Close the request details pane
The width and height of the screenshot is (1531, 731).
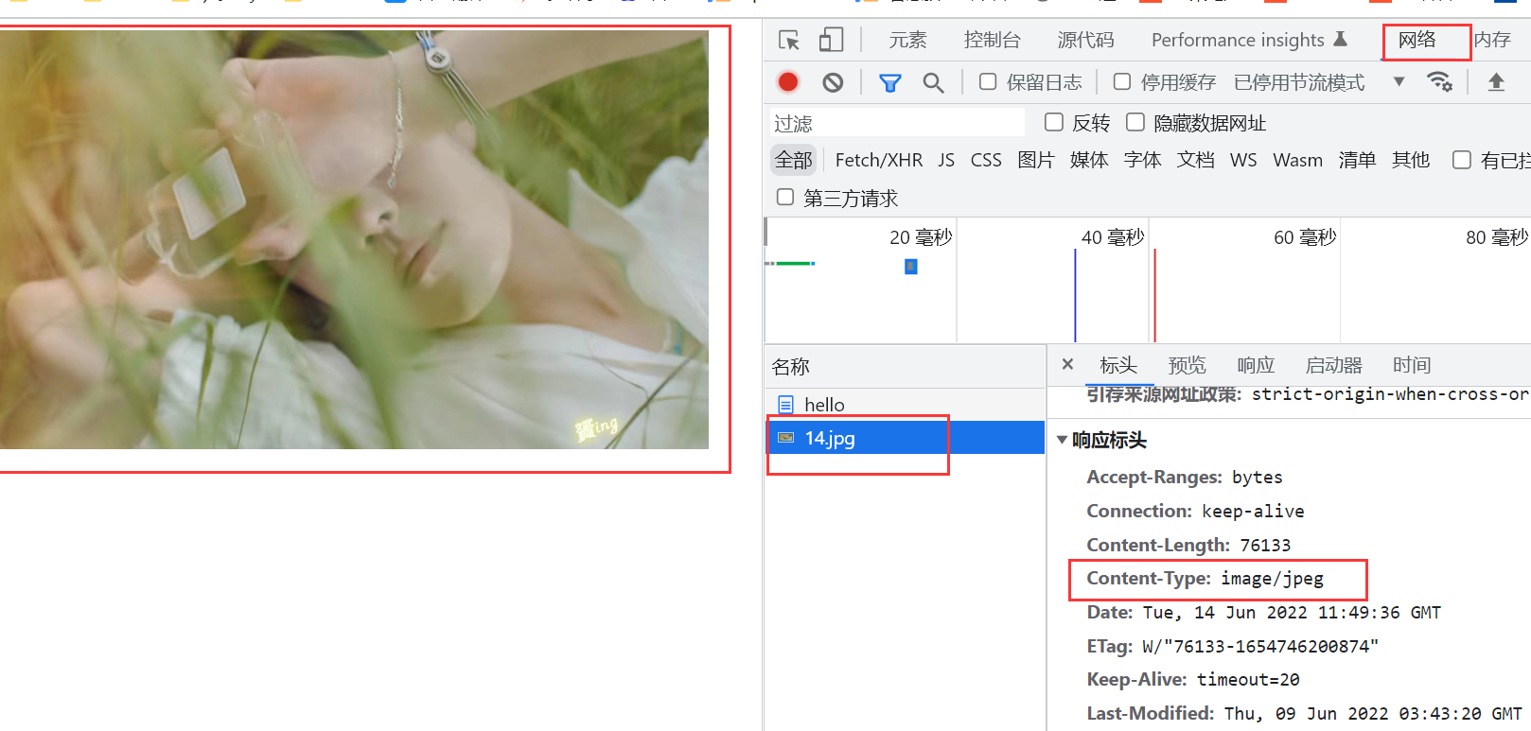click(x=1067, y=364)
